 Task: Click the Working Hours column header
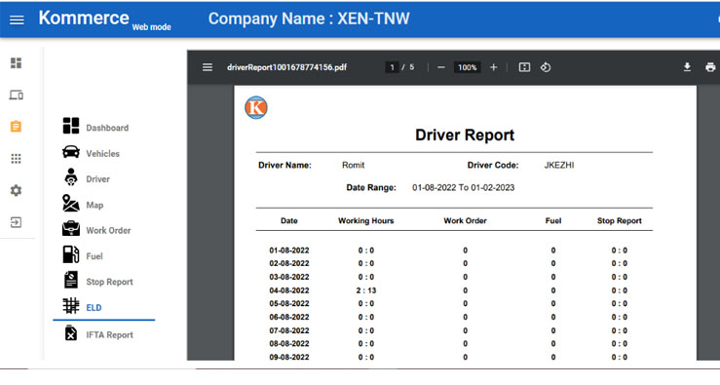pyautogui.click(x=366, y=220)
